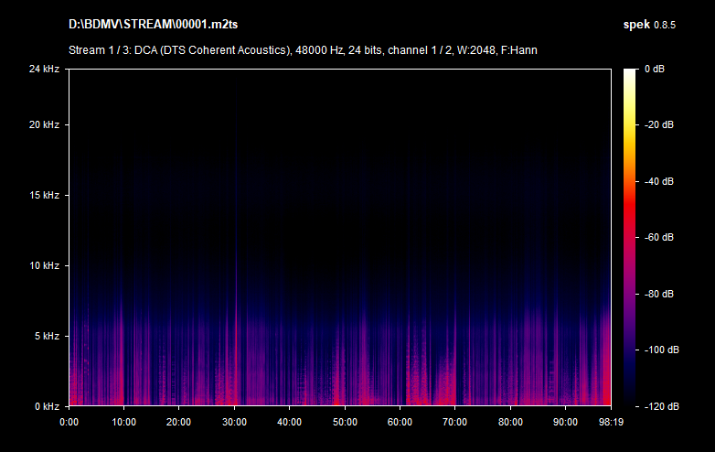Click the 15 kHz frequency axis label
This screenshot has width=715, height=452.
43,196
